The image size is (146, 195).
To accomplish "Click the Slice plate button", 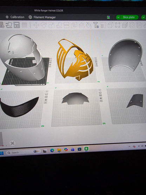I will pyautogui.click(x=129, y=17).
